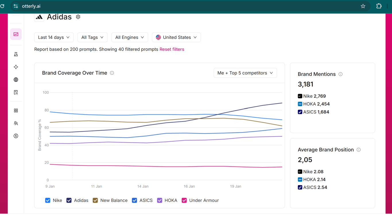This screenshot has height=216, width=392.
Task: Click the ASICS 1,684 mentions entry
Action: [x=313, y=112]
